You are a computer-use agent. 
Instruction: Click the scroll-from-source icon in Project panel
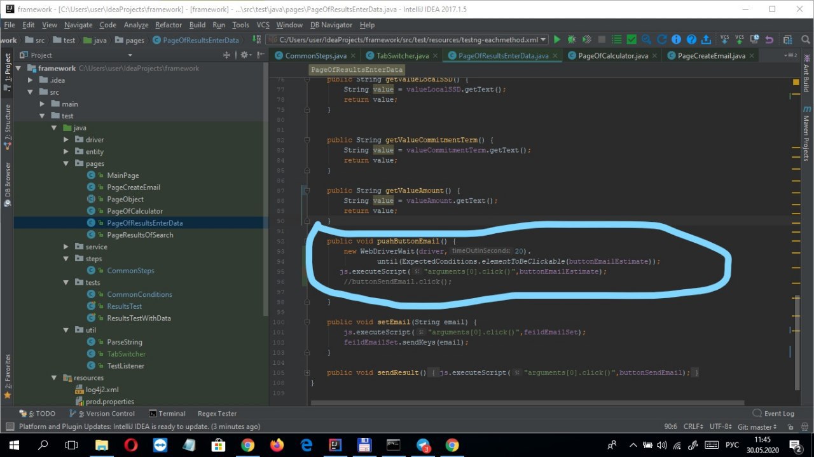(226, 55)
